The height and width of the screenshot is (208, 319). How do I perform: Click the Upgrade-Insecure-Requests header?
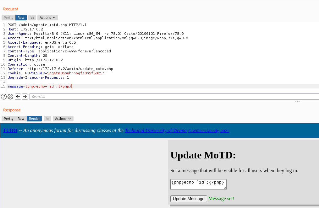(x=38, y=77)
